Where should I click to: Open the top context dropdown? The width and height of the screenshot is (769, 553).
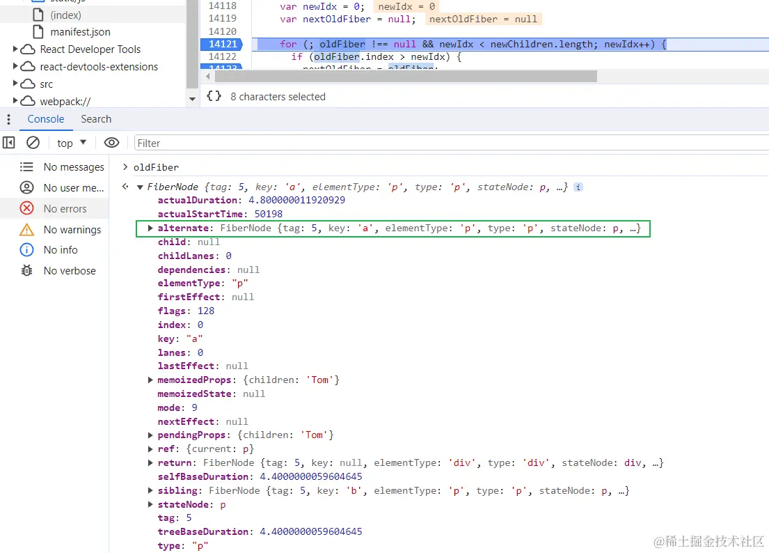click(72, 143)
